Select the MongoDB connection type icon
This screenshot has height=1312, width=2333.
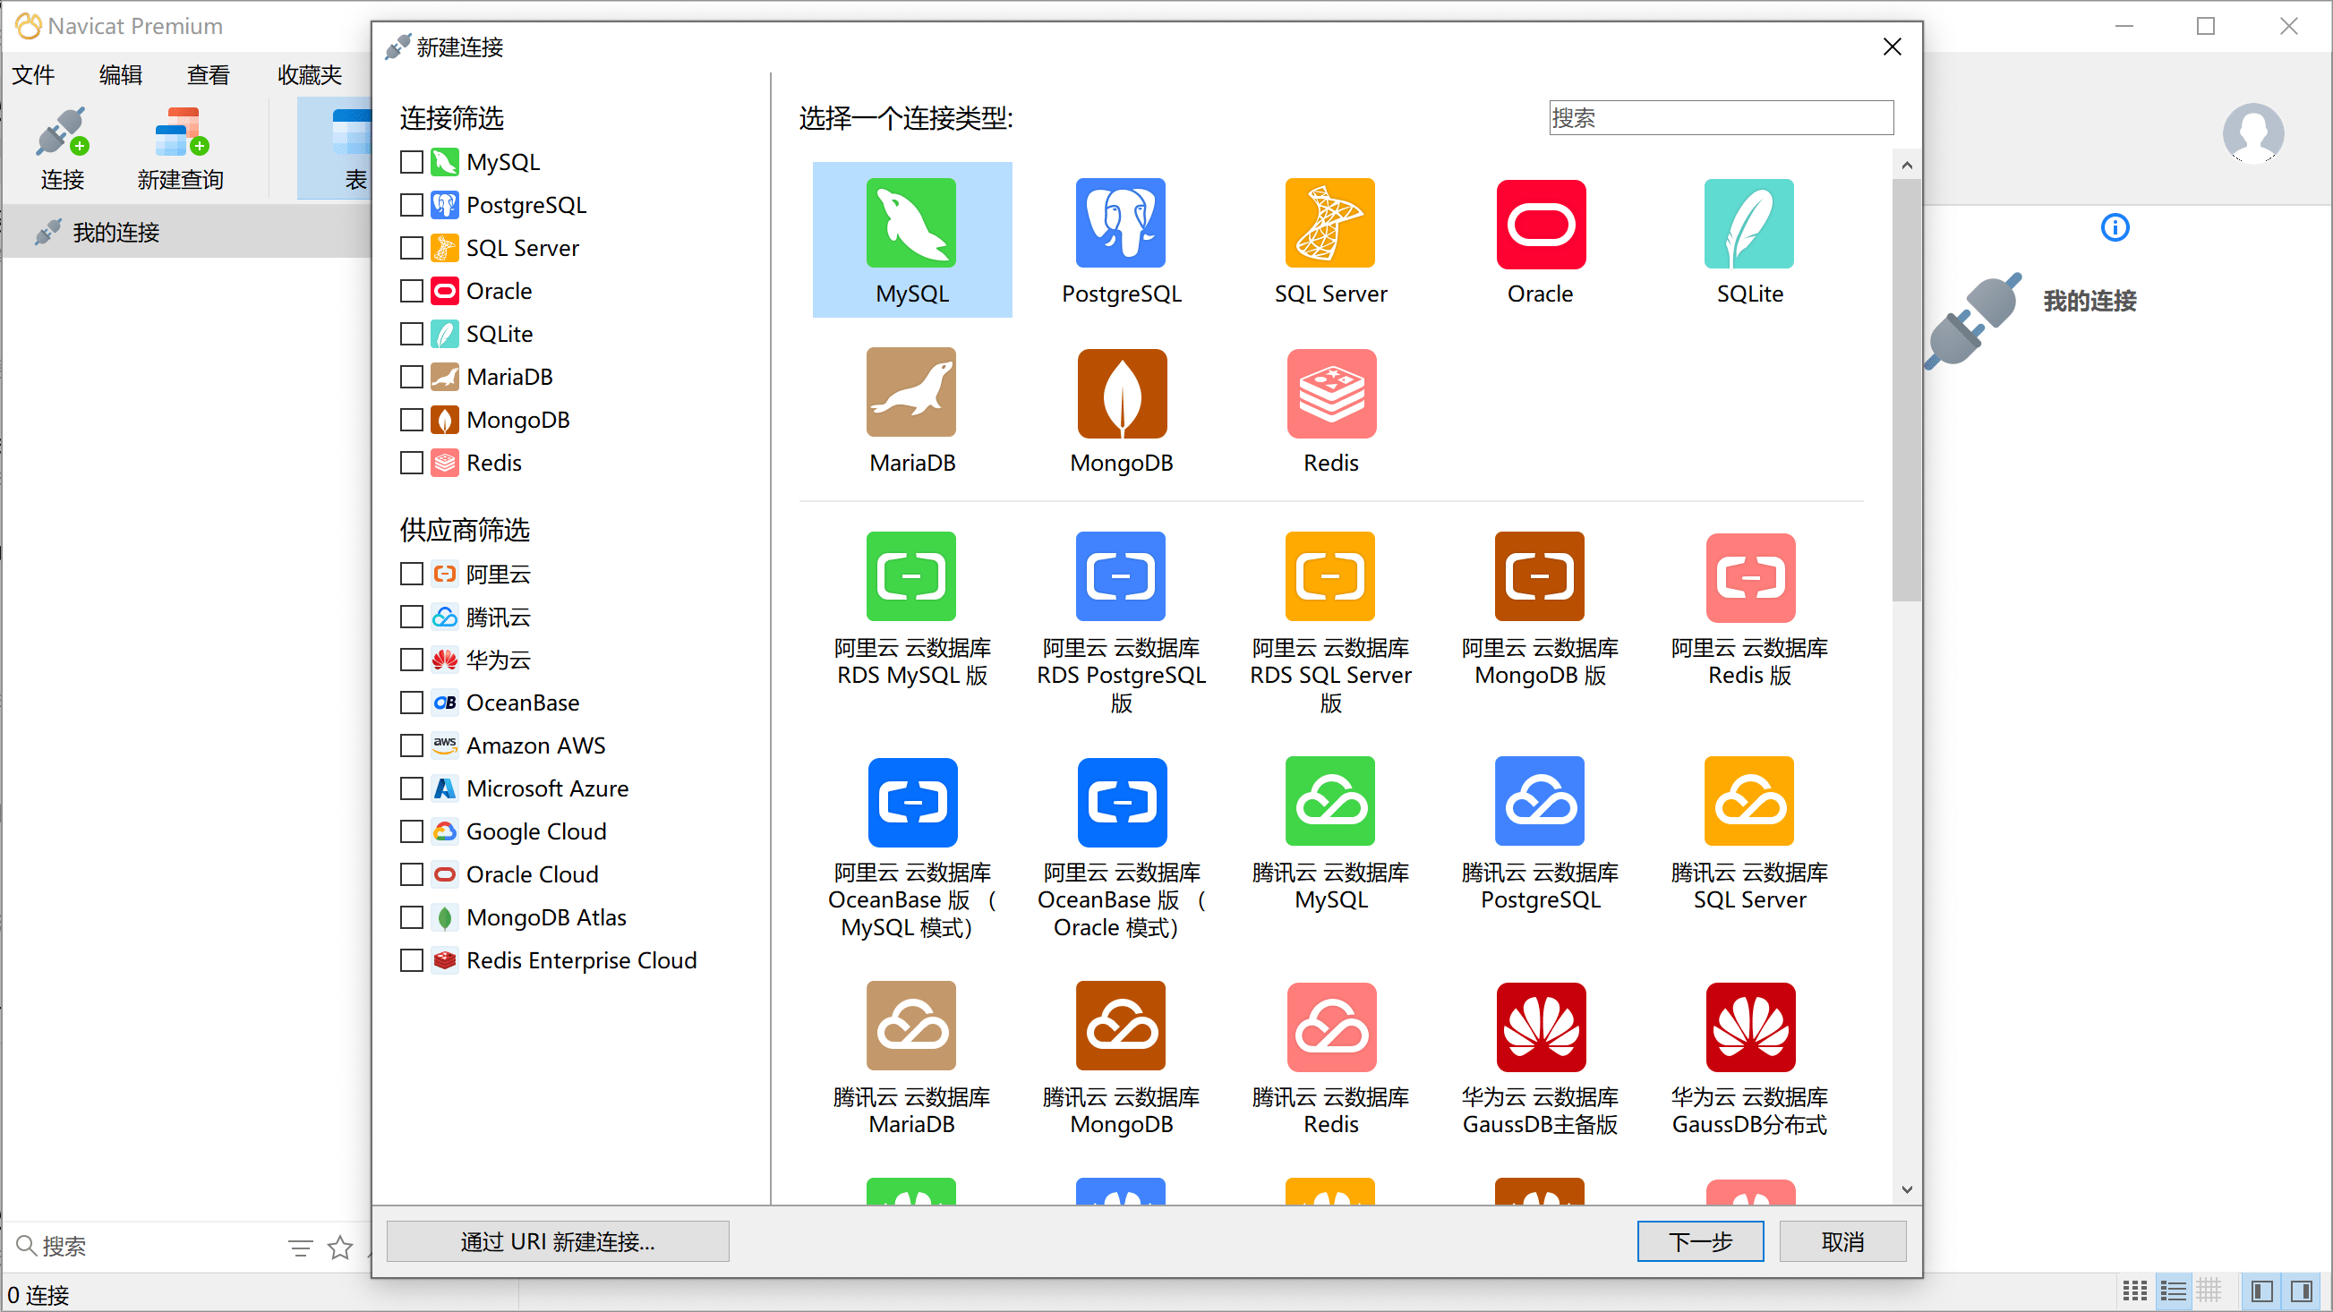pos(1121,393)
